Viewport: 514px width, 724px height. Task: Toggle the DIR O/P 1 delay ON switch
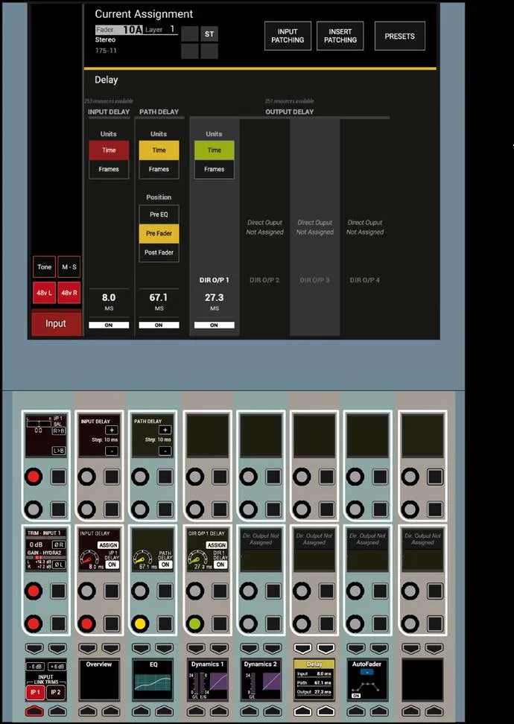[x=214, y=325]
